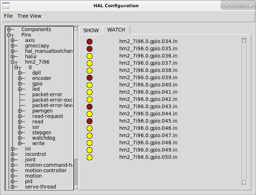The height and width of the screenshot is (195, 256).
Task: Open the Tree View menu
Action: click(29, 16)
